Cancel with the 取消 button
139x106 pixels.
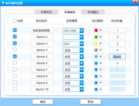pyautogui.click(x=90, y=102)
